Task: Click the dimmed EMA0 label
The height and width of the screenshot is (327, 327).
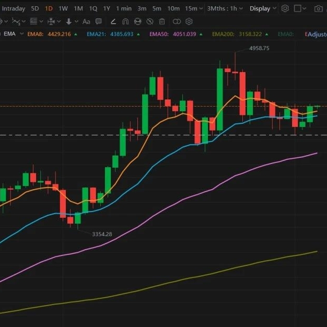Action: (x=286, y=34)
